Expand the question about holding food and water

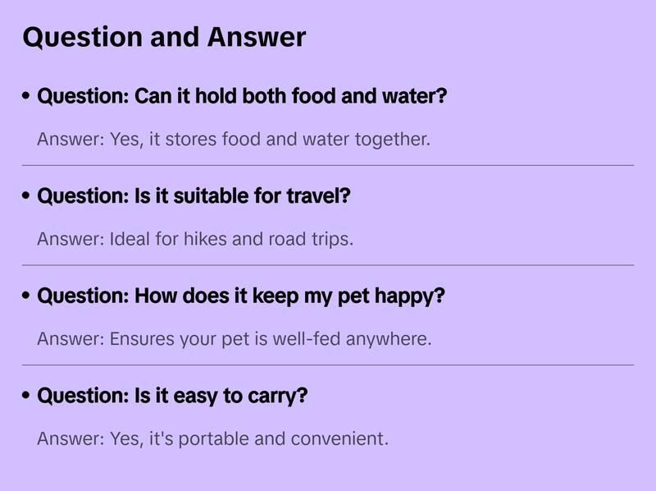tap(242, 96)
